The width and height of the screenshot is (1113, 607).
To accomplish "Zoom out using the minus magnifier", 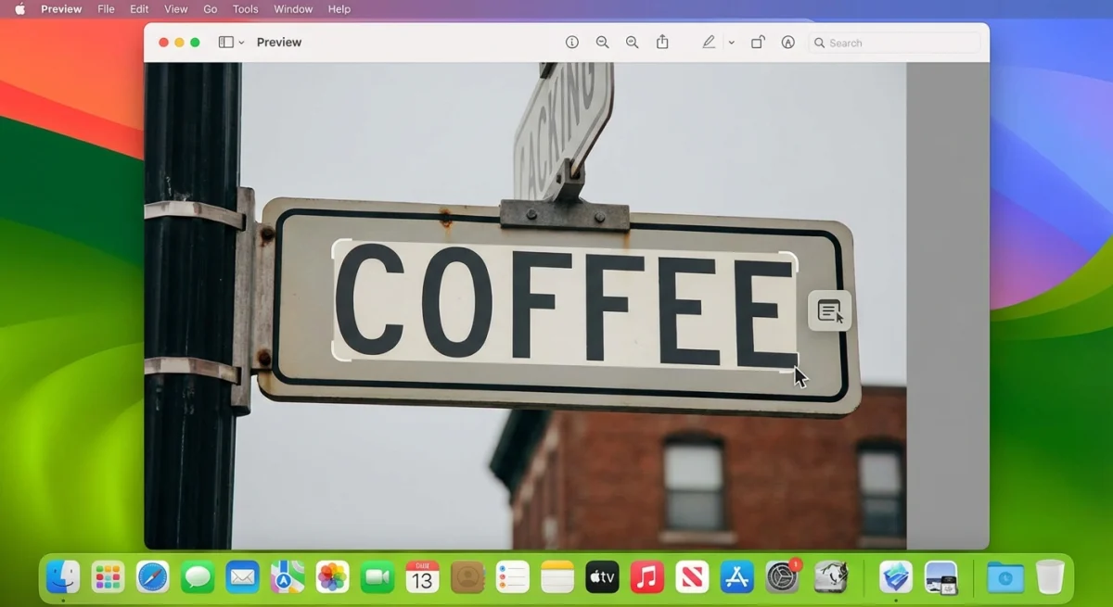I will 602,43.
